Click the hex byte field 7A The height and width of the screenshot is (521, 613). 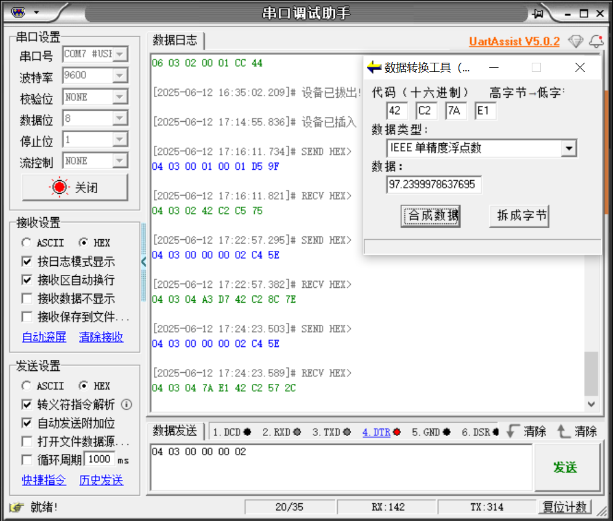[456, 111]
